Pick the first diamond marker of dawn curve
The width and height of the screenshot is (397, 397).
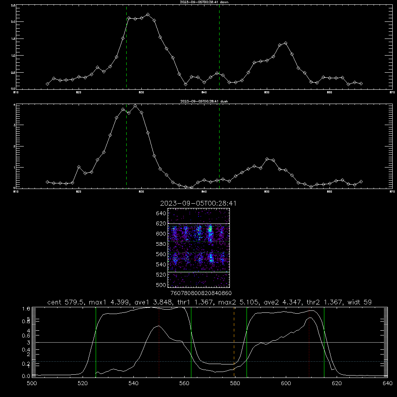[47, 84]
